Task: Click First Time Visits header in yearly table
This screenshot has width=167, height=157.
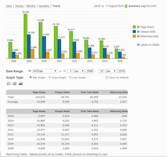Action: pyautogui.click(x=90, y=111)
